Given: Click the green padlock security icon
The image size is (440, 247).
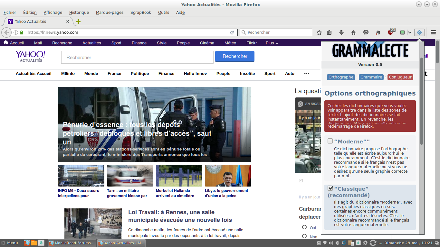Looking at the screenshot, I should [22, 32].
